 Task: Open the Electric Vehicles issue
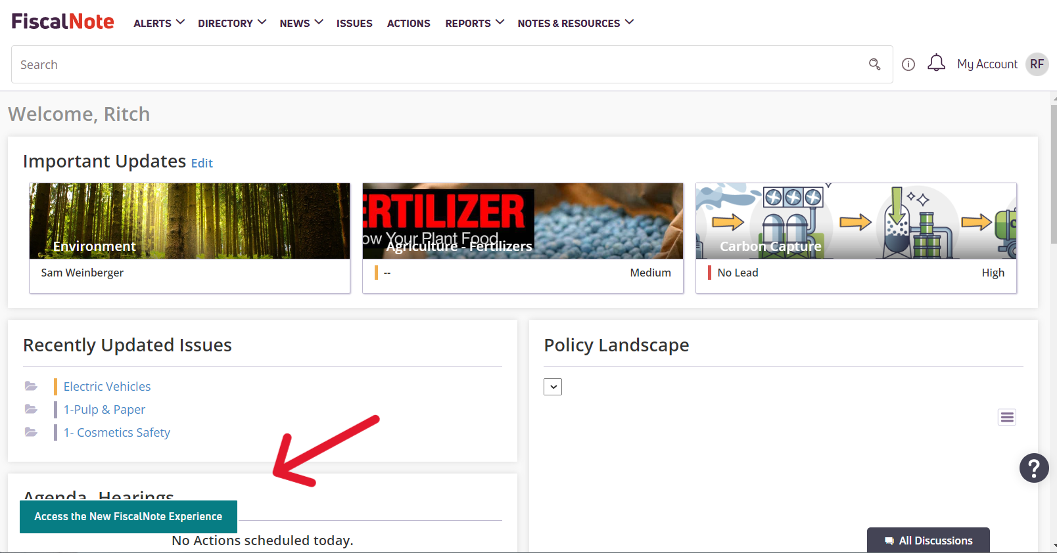(x=107, y=386)
